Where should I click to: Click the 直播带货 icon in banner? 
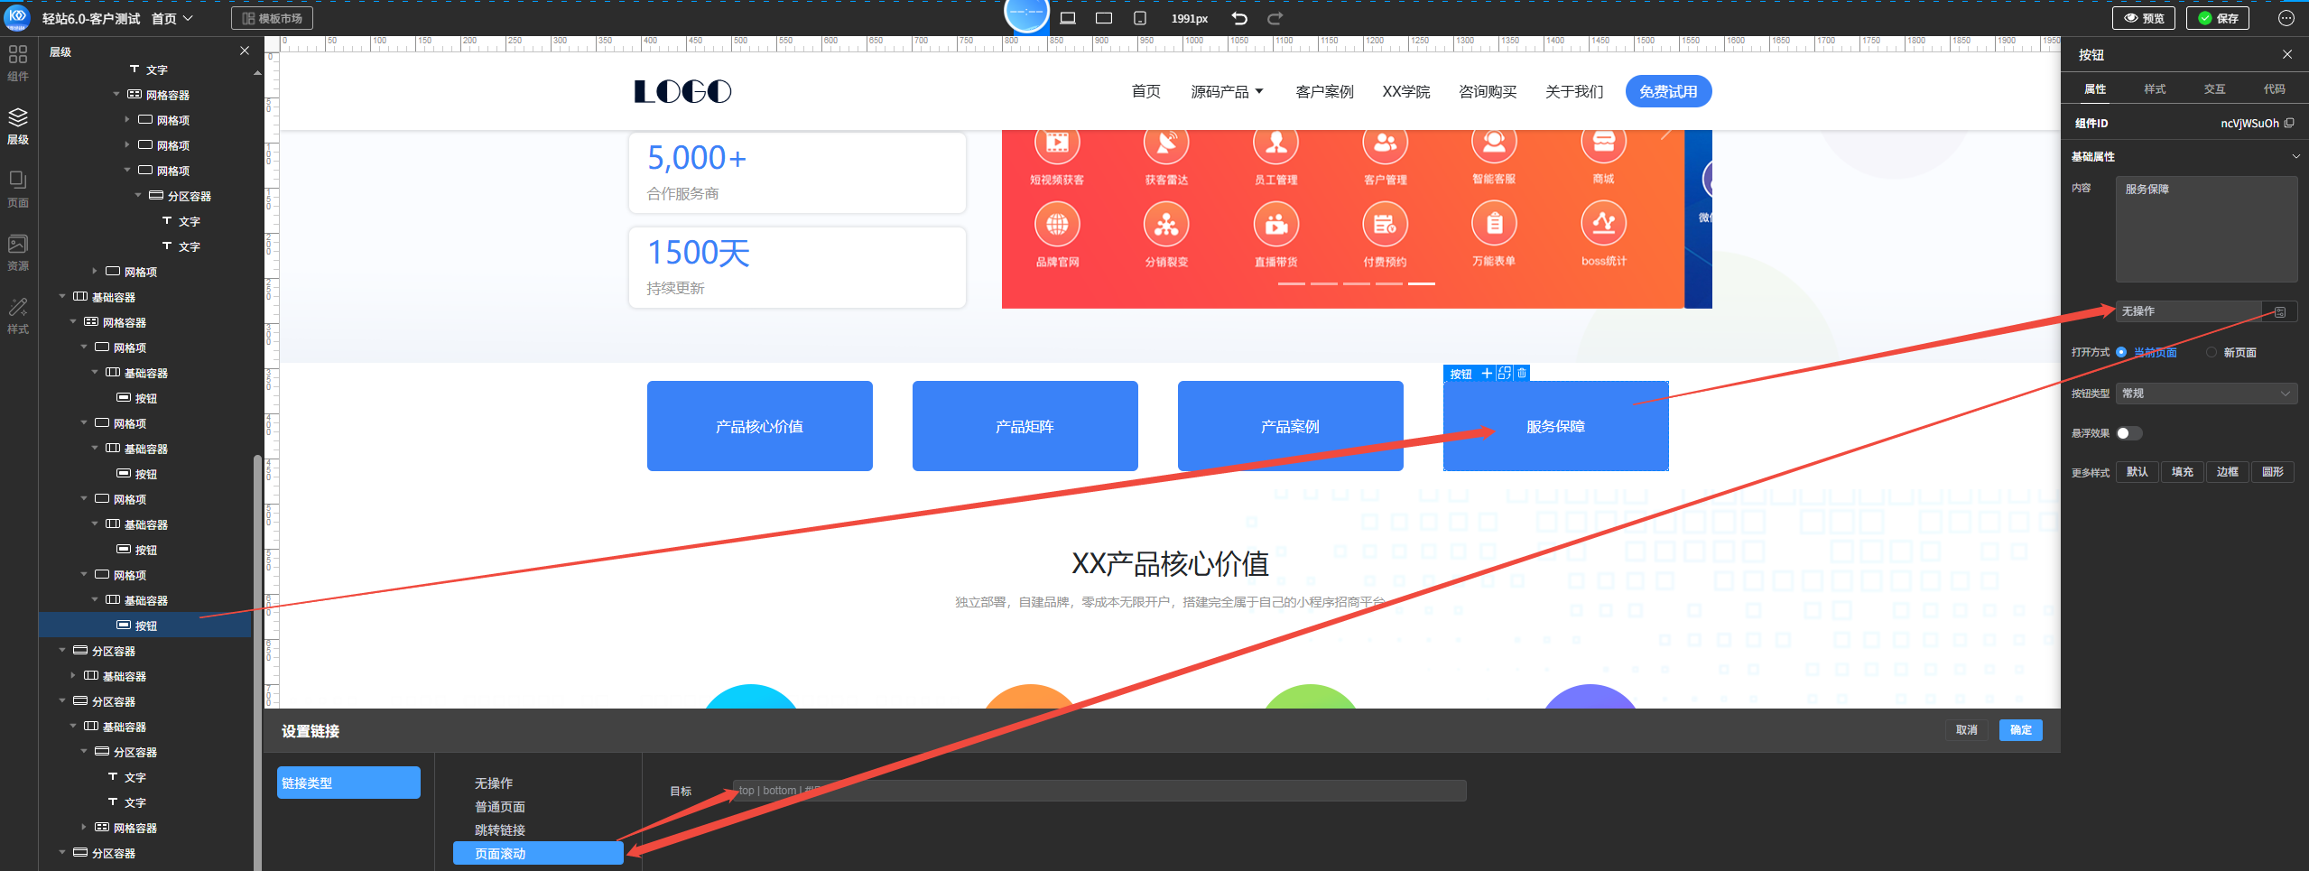(x=1276, y=224)
